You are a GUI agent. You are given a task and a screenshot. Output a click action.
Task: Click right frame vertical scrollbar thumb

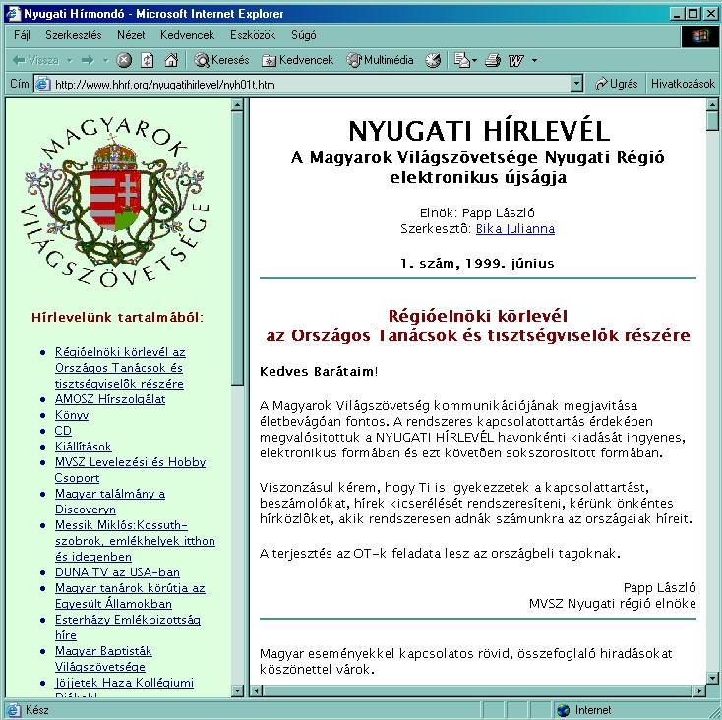tap(712, 122)
